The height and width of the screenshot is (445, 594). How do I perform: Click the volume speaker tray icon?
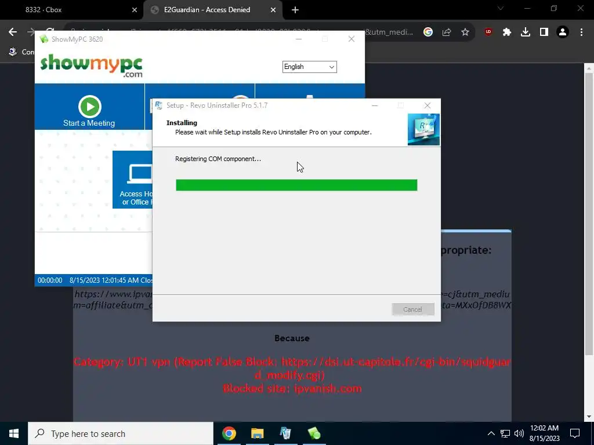click(x=519, y=433)
